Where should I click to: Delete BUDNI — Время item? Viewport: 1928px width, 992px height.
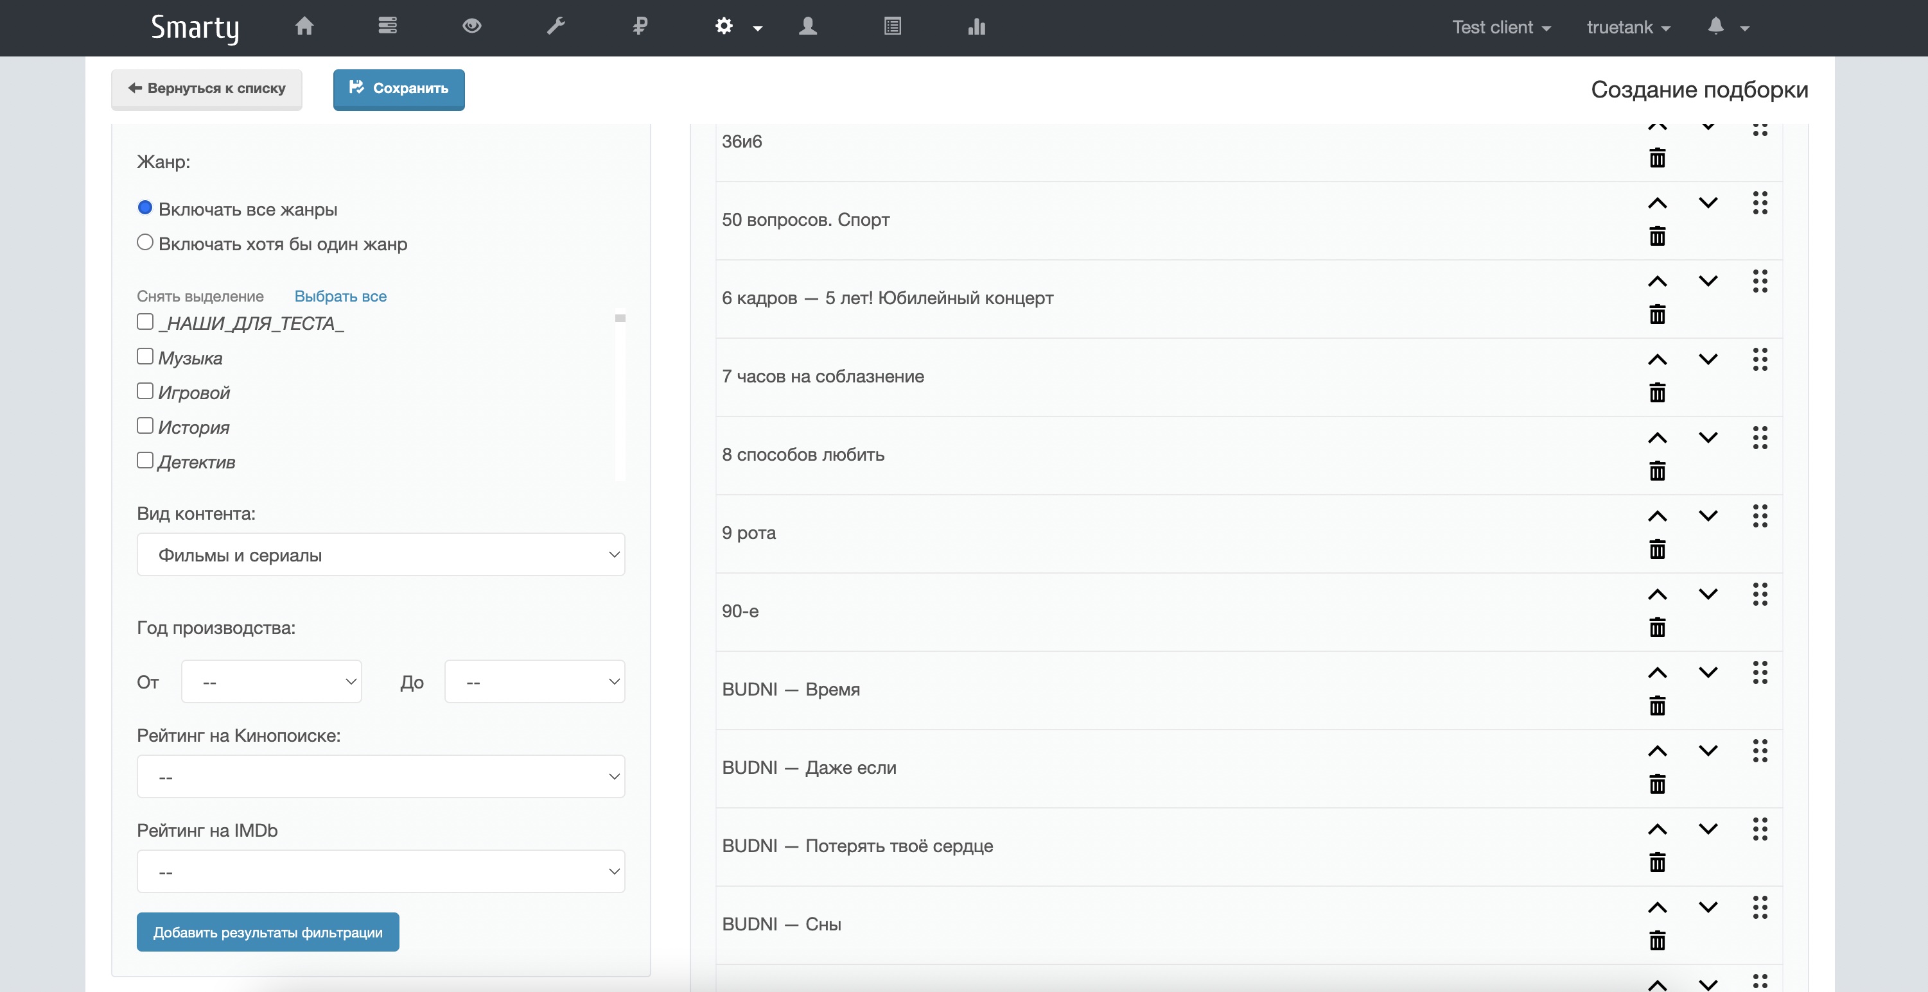(1657, 706)
